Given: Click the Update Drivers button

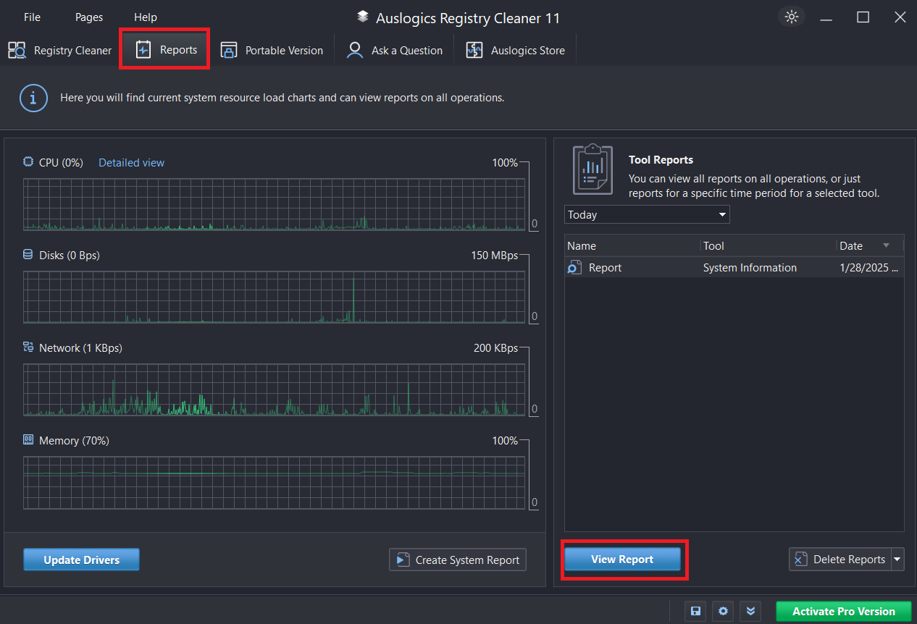Looking at the screenshot, I should [x=81, y=560].
